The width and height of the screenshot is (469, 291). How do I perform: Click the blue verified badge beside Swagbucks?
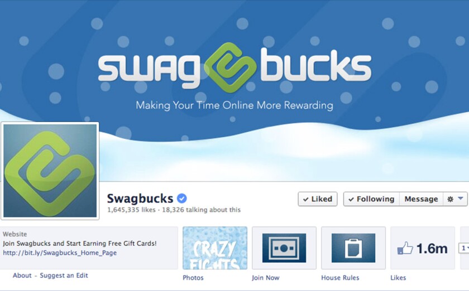[182, 198]
